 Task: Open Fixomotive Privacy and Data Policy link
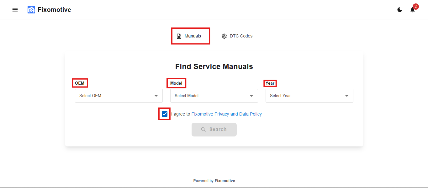tap(226, 114)
